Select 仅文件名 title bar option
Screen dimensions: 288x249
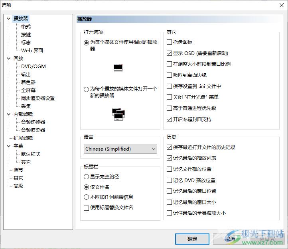[86, 187]
